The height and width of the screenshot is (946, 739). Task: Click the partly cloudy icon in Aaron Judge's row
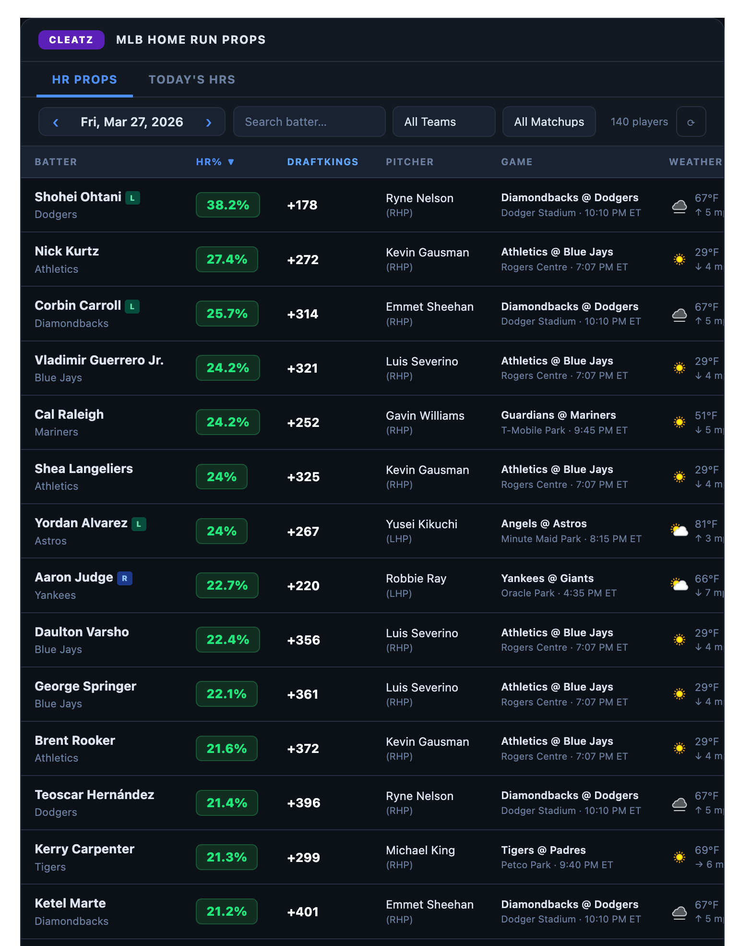tap(679, 585)
